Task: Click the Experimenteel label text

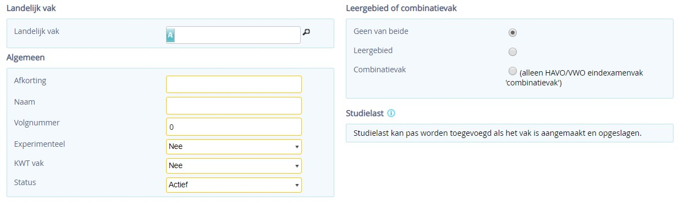Action: pos(40,144)
